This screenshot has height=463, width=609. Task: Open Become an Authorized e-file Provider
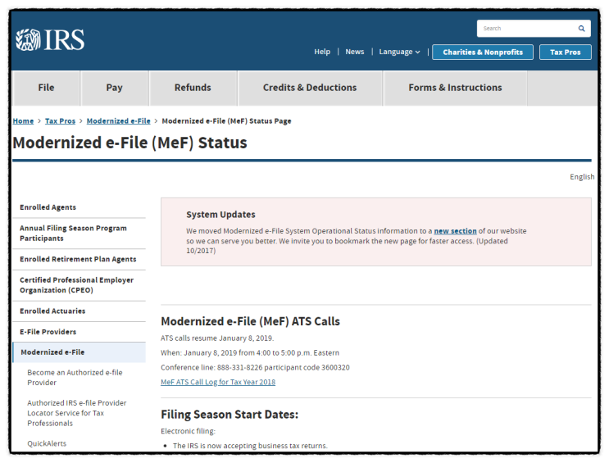pyautogui.click(x=75, y=378)
